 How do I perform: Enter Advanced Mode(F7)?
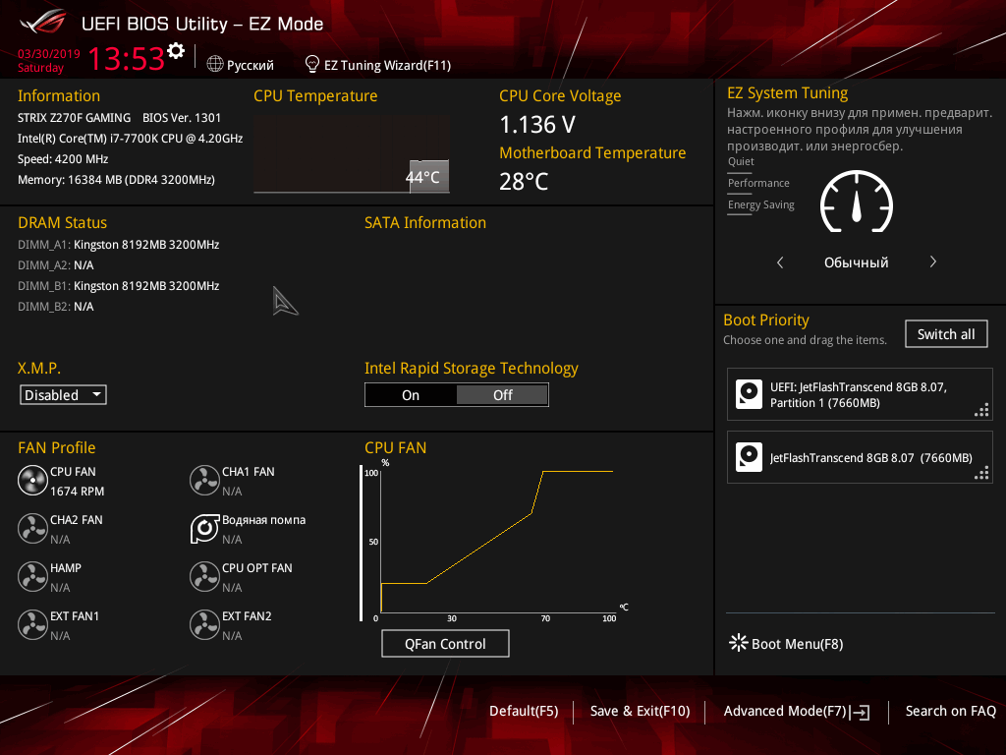point(785,711)
